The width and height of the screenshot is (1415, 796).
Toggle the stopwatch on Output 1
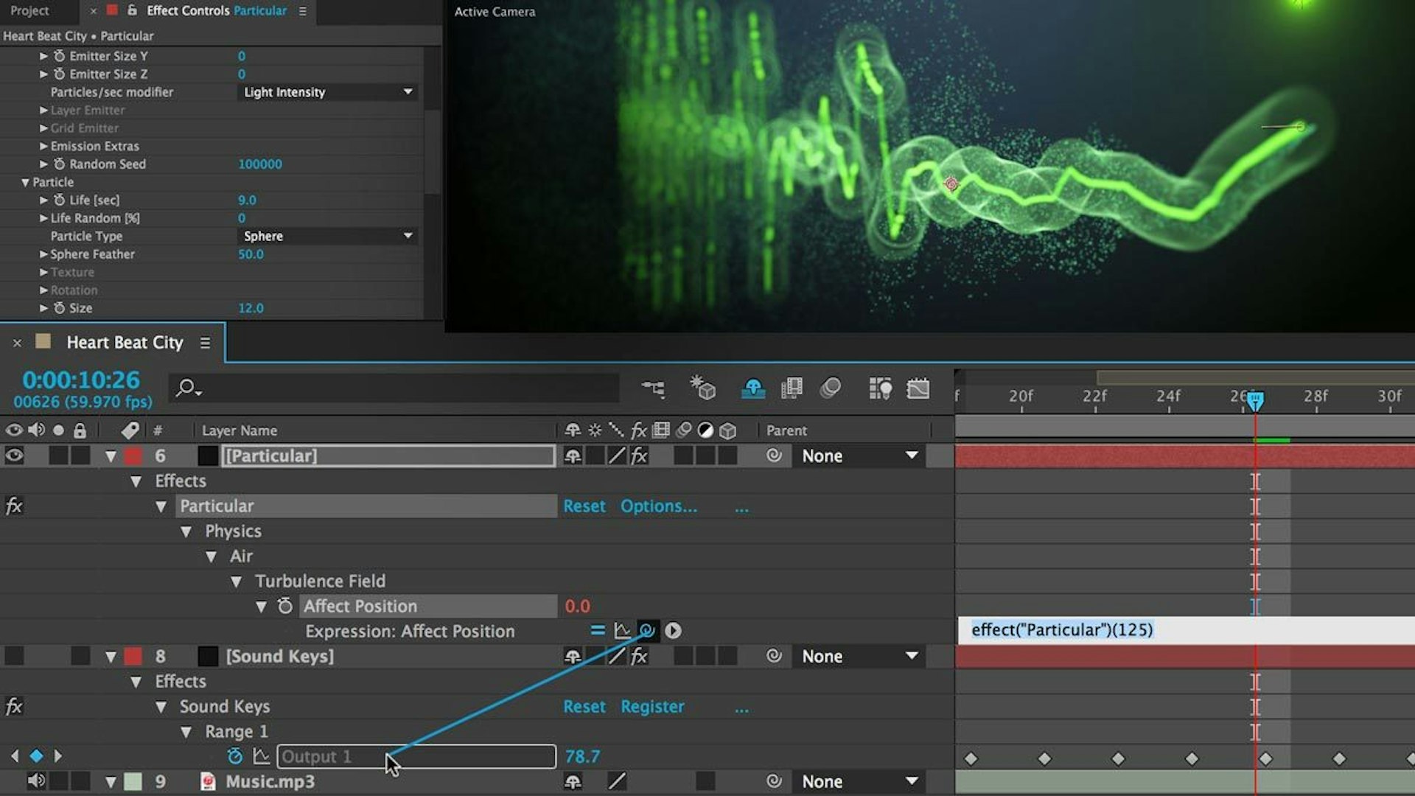[236, 756]
